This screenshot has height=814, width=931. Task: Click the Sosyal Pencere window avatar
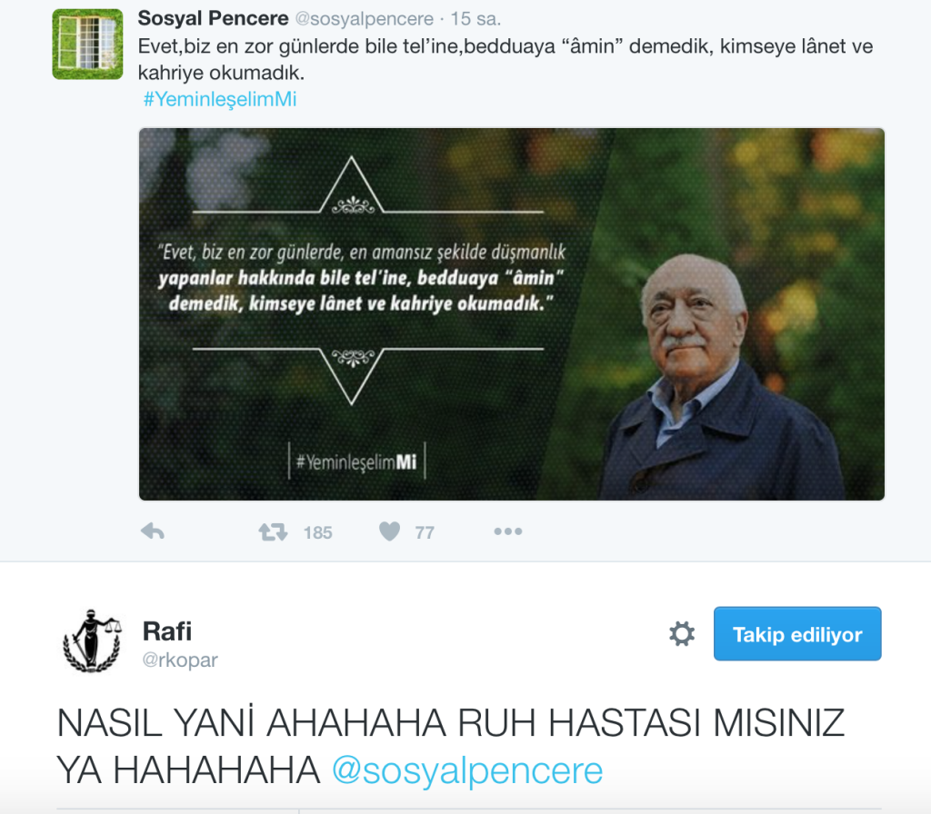pyautogui.click(x=88, y=44)
